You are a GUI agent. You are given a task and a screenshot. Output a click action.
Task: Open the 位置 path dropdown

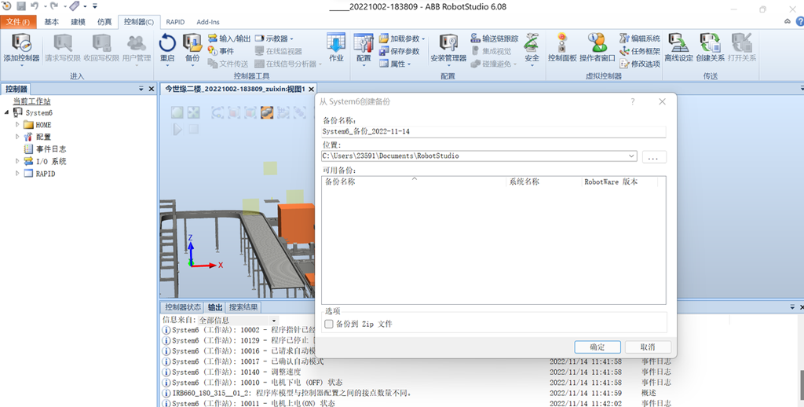631,156
